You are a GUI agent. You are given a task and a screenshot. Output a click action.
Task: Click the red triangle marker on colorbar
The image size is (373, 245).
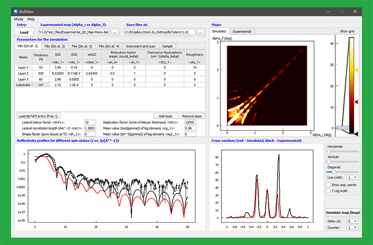356,102
